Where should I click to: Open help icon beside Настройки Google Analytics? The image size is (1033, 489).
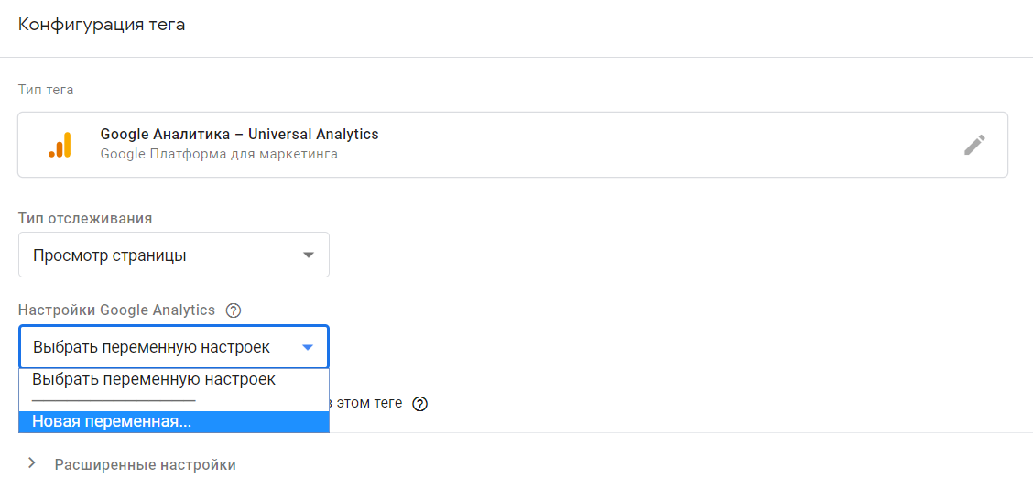(233, 310)
